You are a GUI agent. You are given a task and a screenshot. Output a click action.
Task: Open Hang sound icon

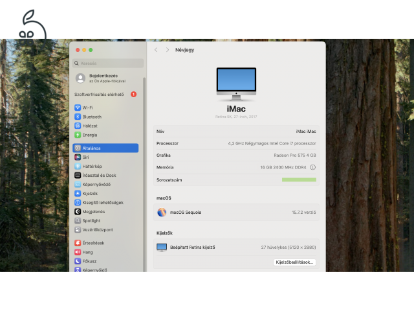78,252
